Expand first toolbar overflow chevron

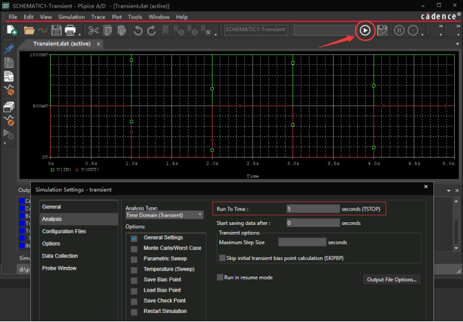click(x=441, y=26)
